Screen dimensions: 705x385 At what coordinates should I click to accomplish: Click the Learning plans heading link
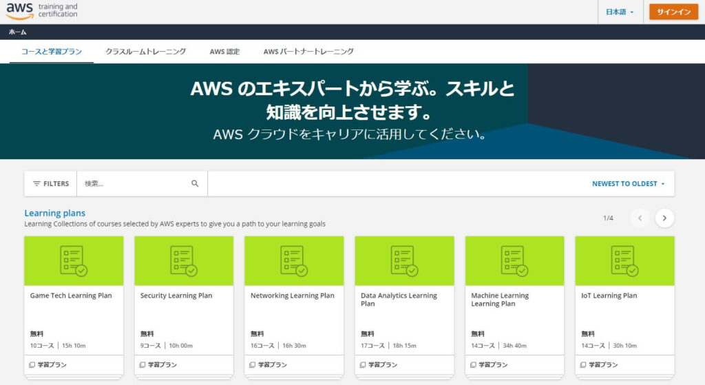pyautogui.click(x=55, y=213)
